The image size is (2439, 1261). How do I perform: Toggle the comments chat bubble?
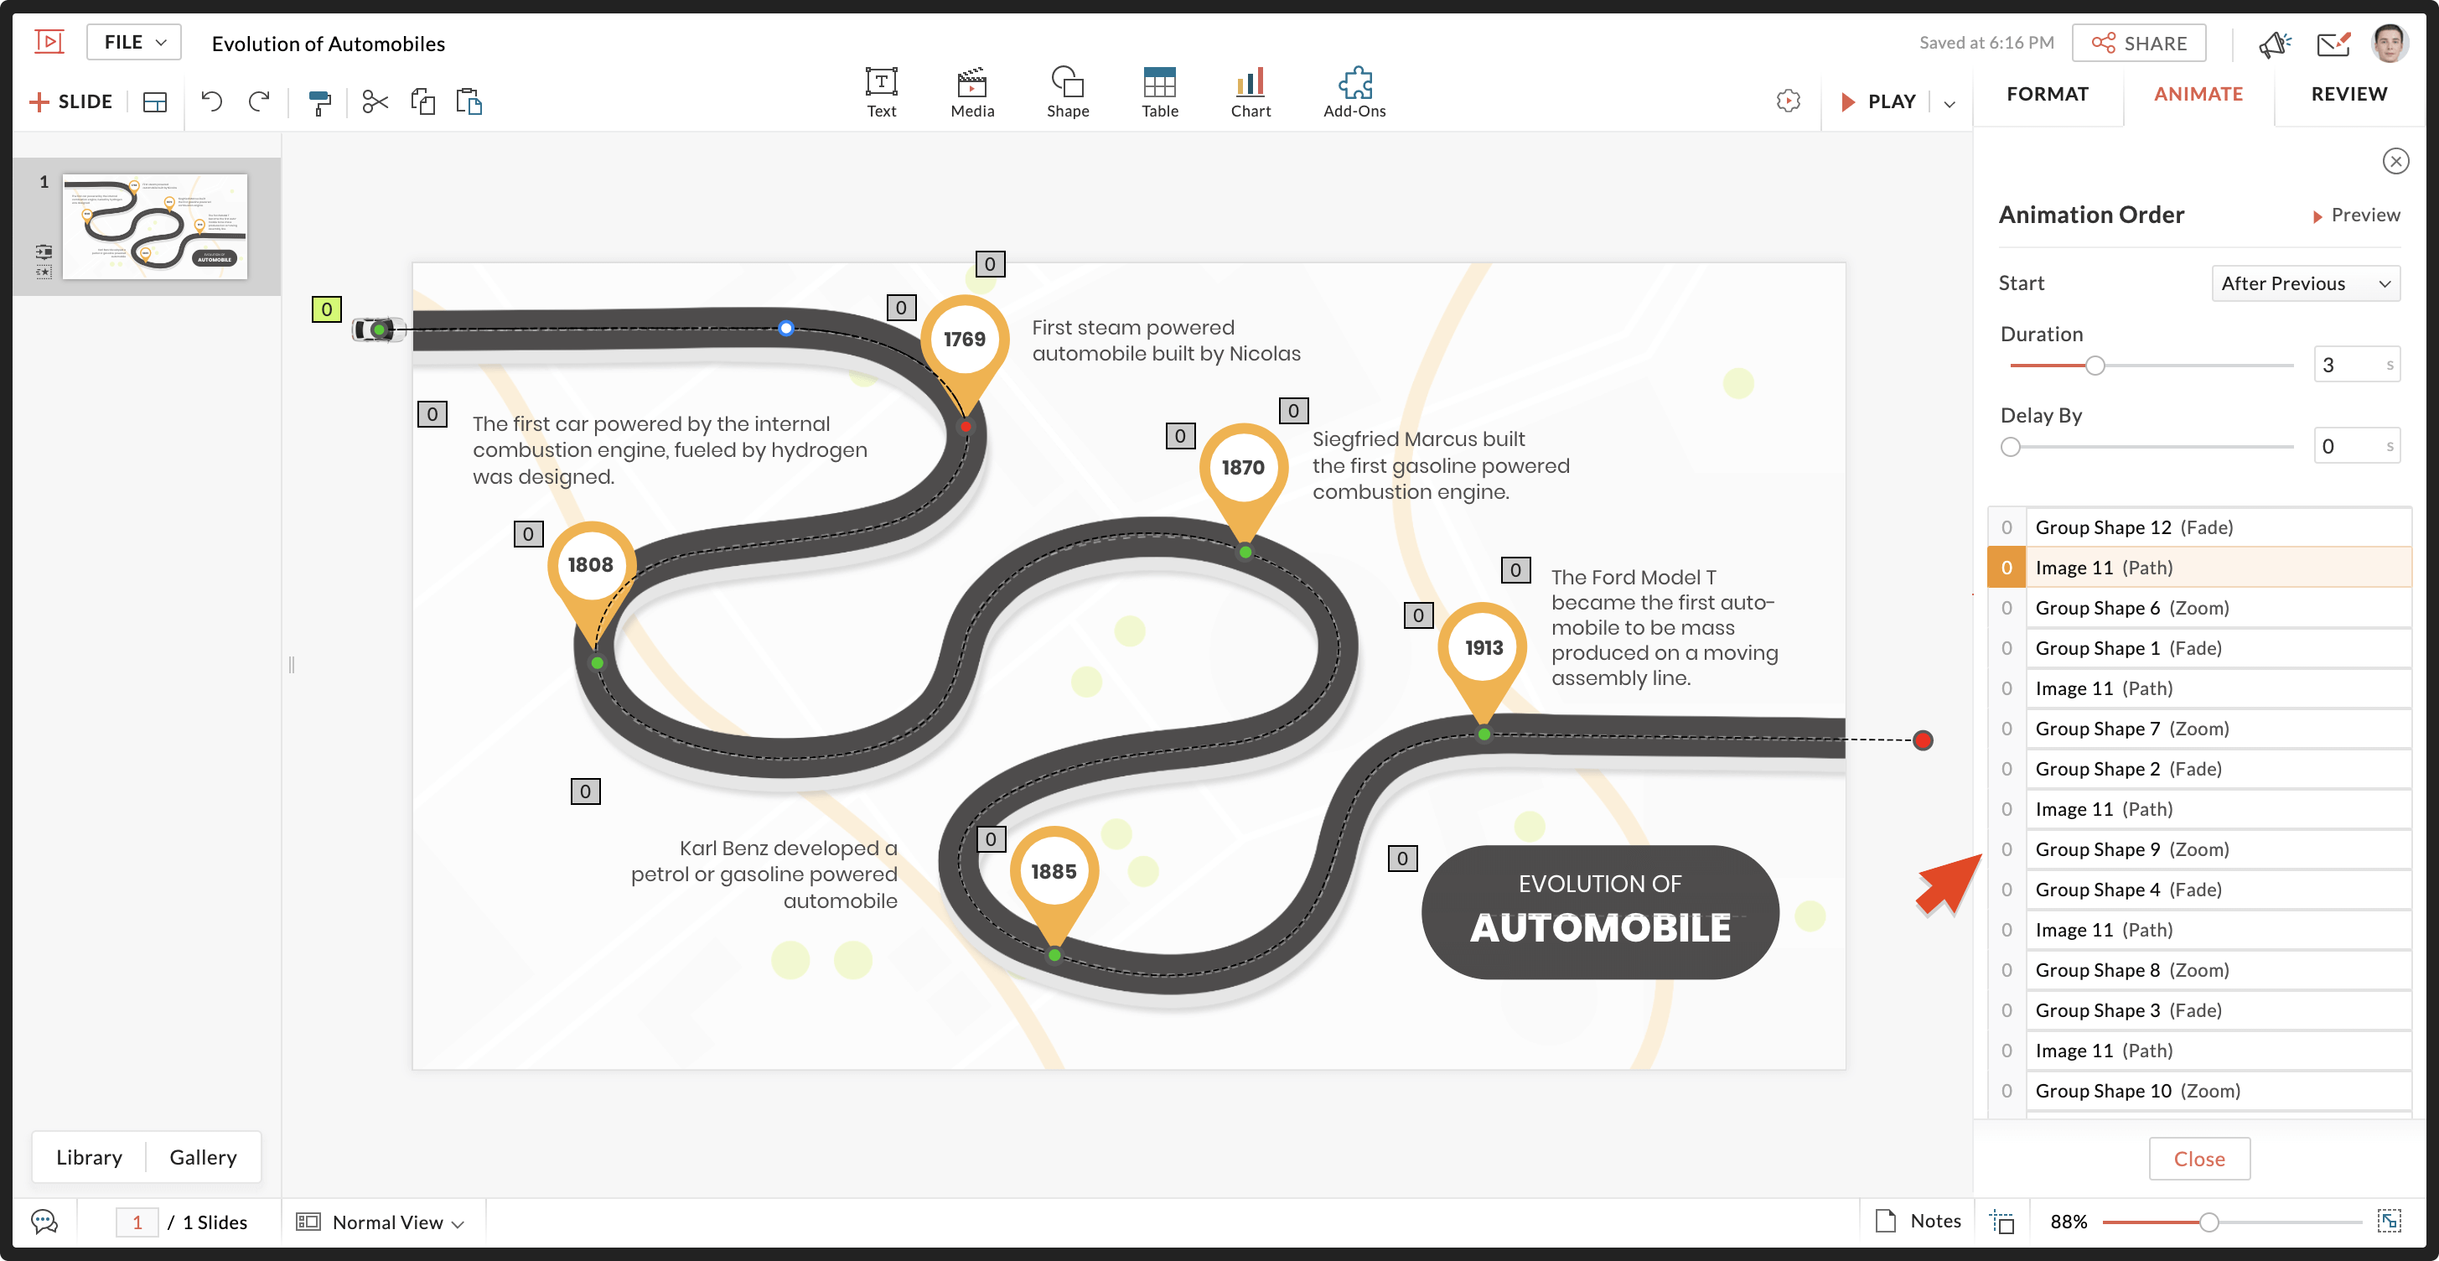(44, 1222)
